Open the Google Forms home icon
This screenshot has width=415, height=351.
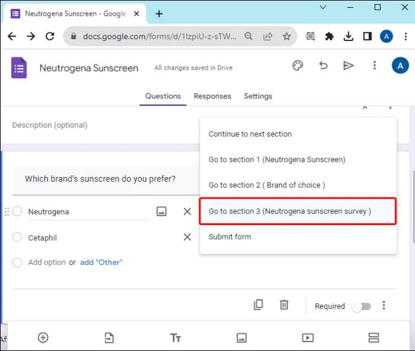tap(19, 68)
